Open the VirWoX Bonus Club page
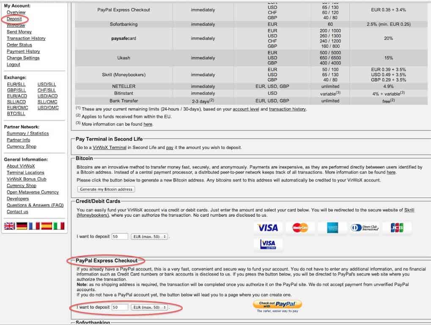431x325 pixels. click(x=27, y=179)
